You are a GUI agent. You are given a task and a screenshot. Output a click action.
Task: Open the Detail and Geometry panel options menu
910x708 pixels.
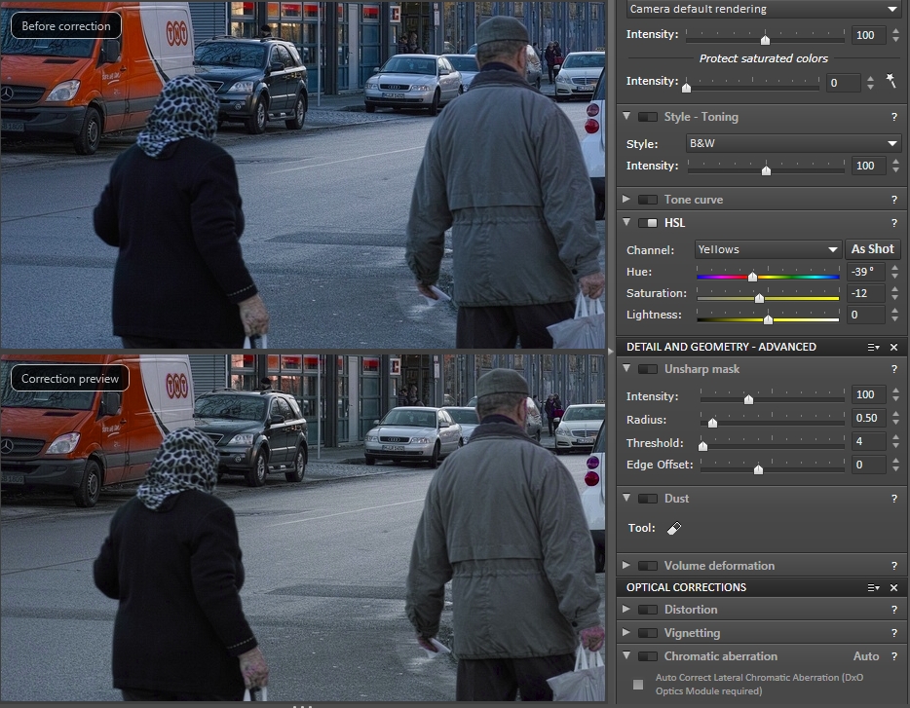[x=874, y=347]
